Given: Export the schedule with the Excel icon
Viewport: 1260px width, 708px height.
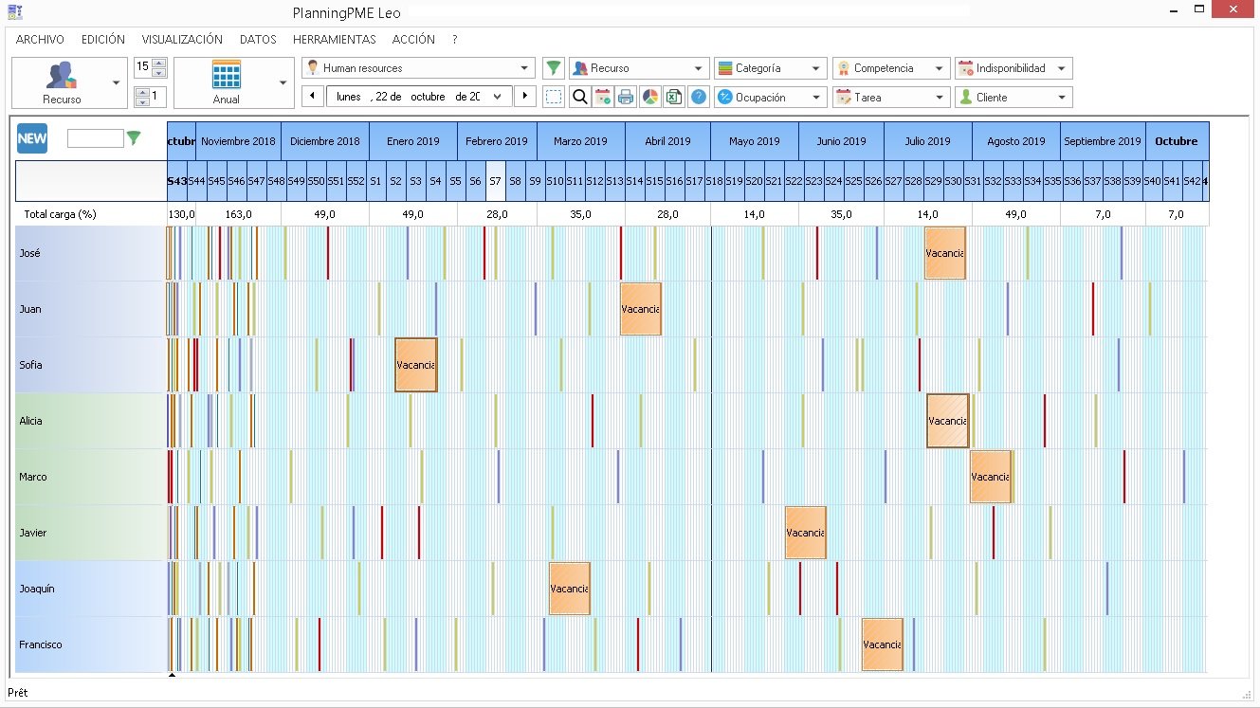Looking at the screenshot, I should (674, 96).
